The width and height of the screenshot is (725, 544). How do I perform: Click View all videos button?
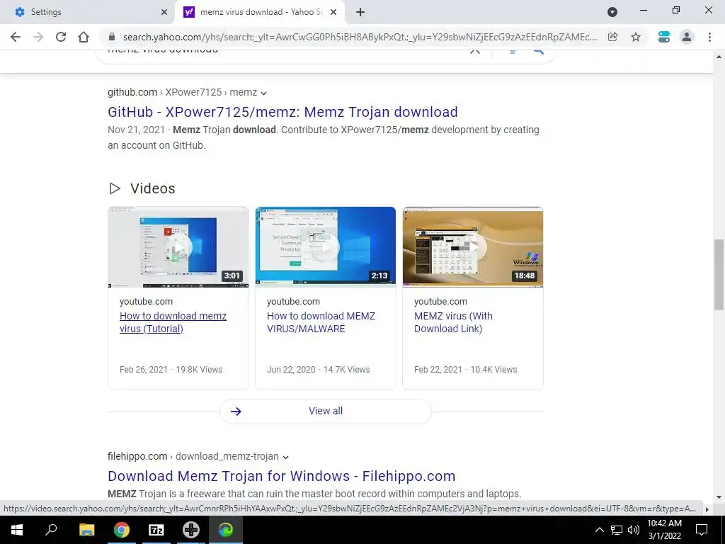coord(326,412)
